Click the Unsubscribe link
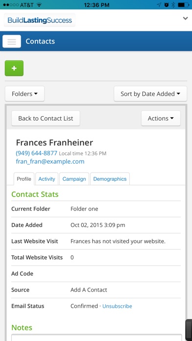 (x=117, y=306)
